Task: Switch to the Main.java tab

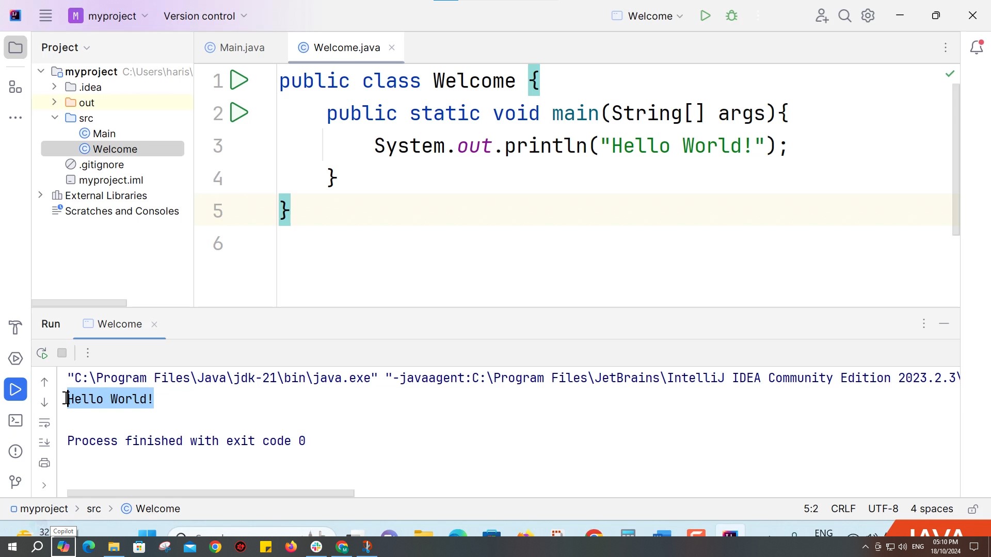Action: (241, 47)
